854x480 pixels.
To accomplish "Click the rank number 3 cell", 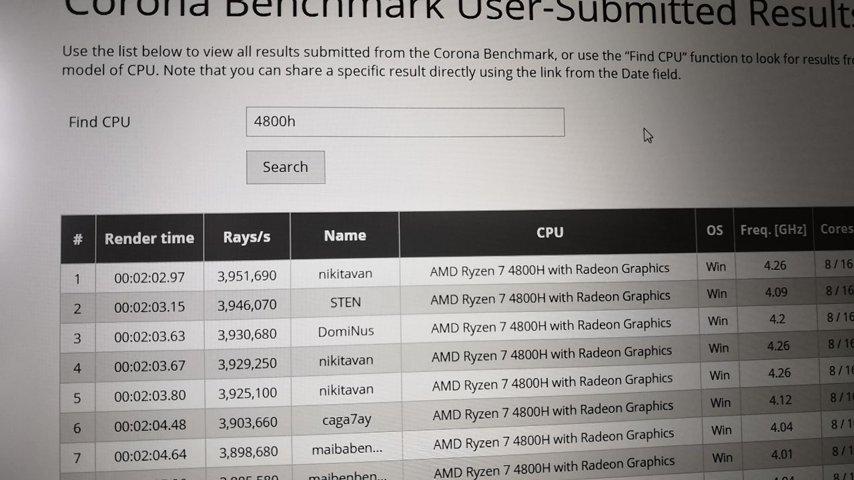I will click(77, 338).
